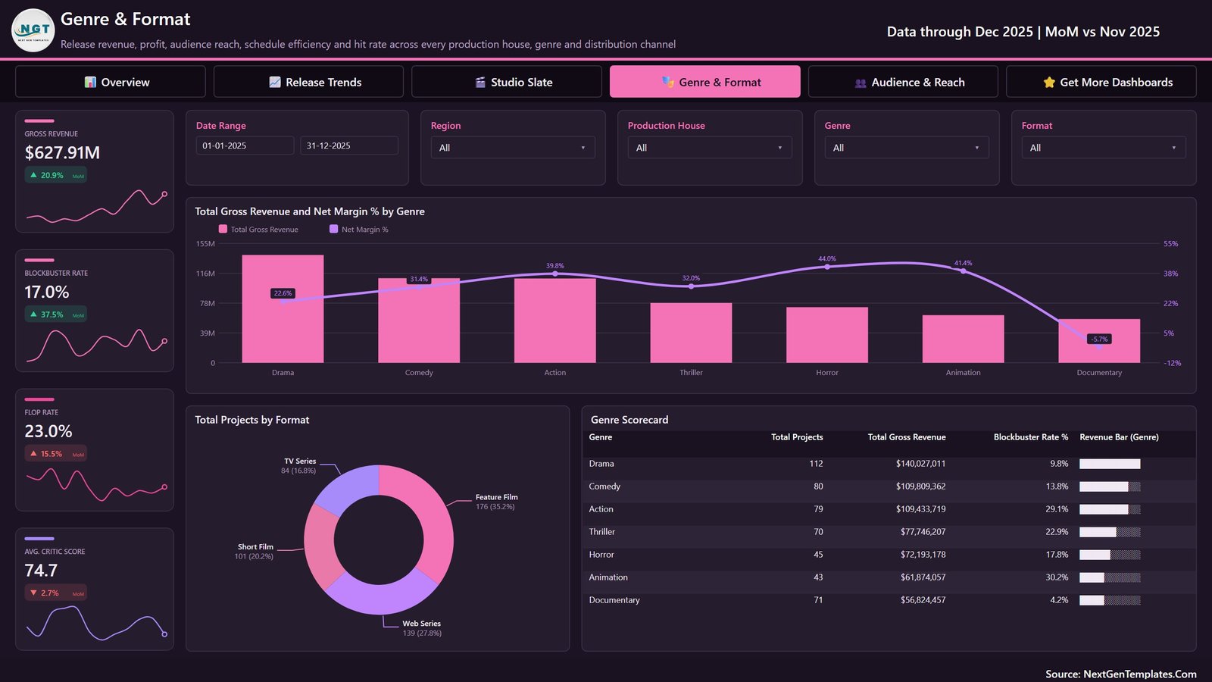Viewport: 1212px width, 682px height.
Task: Open the Studio Slate tab
Action: click(507, 82)
